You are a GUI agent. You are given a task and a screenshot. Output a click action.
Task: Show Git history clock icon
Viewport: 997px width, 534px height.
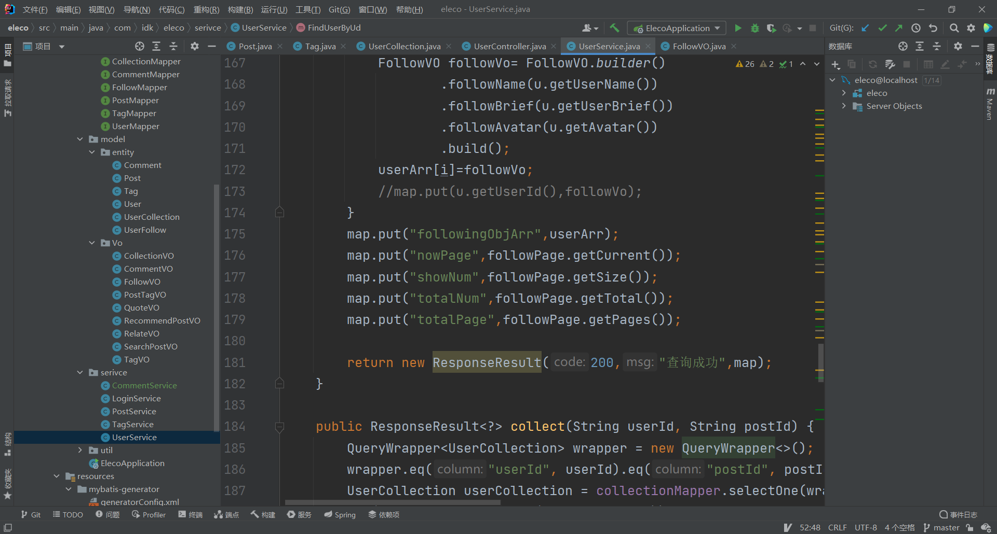(916, 28)
